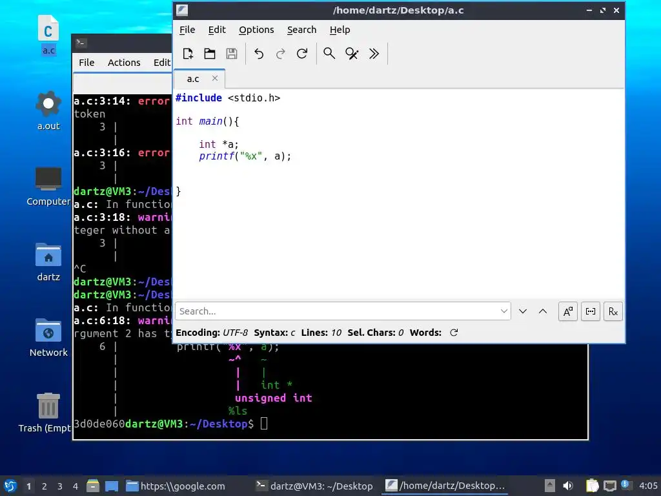Switch to workspace 4

coord(76,486)
